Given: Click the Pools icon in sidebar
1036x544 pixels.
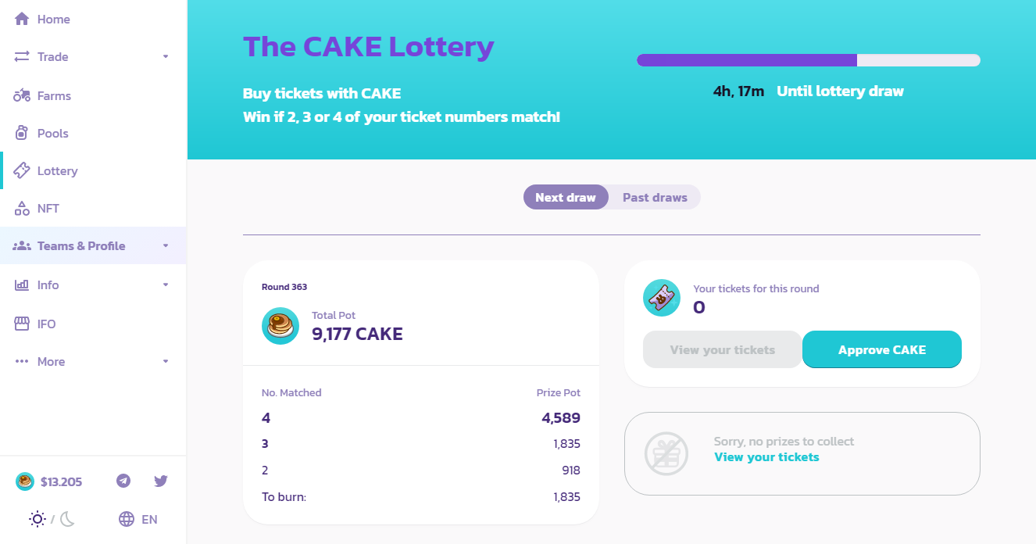Looking at the screenshot, I should 22,133.
